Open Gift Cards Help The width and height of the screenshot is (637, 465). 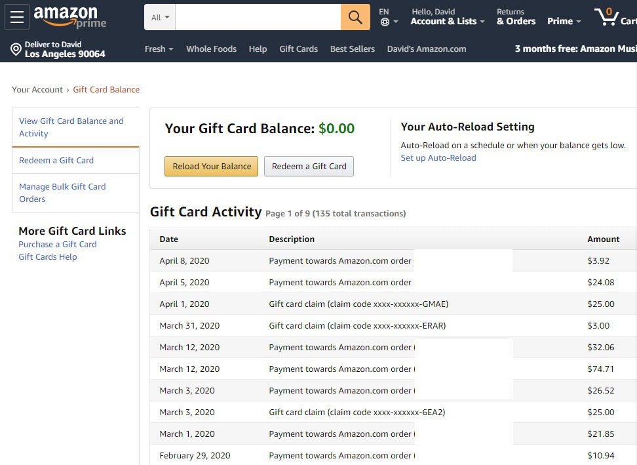48,256
